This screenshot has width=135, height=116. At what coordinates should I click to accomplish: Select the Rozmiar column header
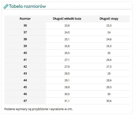(x=25, y=19)
